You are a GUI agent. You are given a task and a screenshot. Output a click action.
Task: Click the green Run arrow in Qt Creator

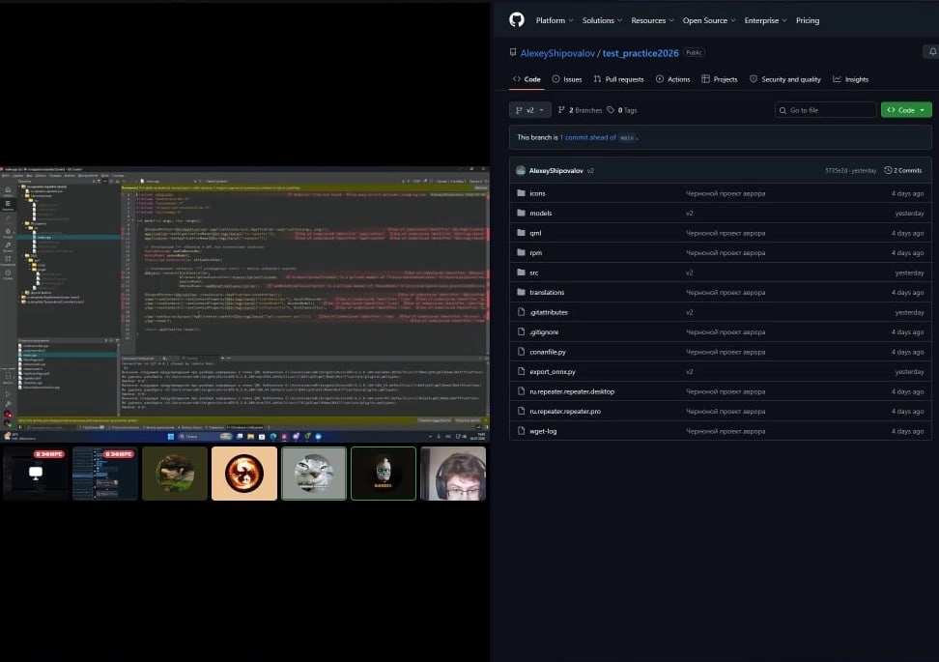(x=8, y=394)
